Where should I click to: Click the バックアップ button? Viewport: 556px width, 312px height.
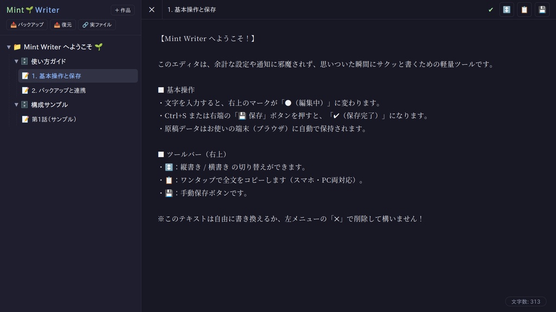tap(27, 25)
